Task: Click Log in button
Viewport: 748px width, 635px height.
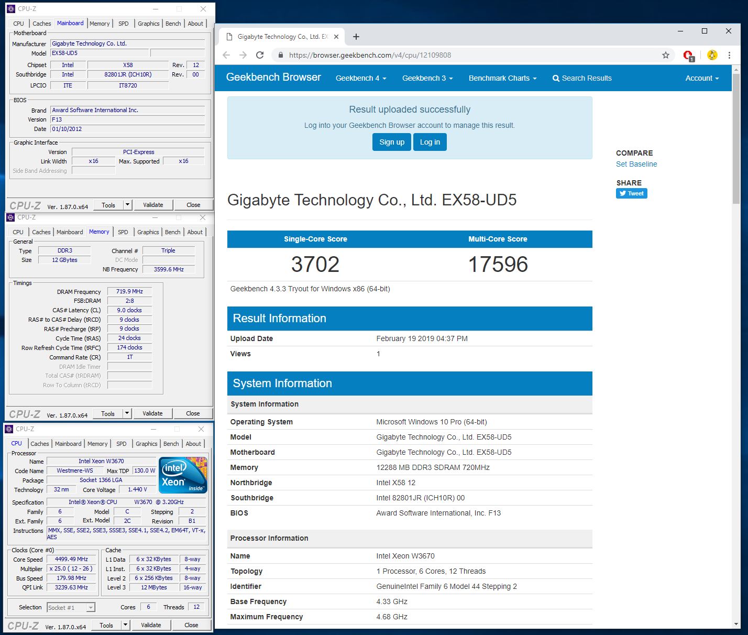Action: pos(430,142)
